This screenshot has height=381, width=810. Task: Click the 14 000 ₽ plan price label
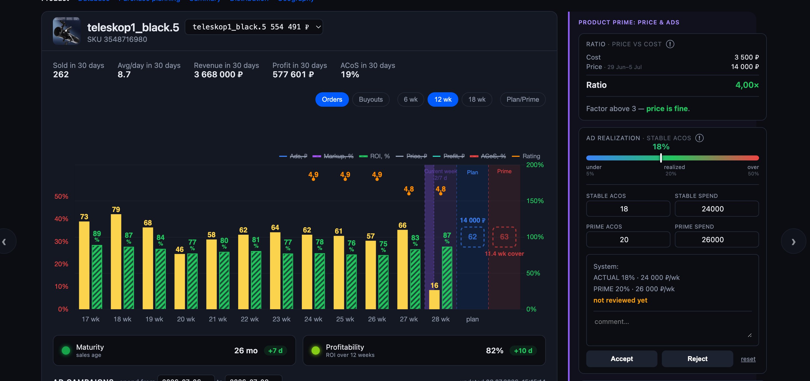coord(472,220)
